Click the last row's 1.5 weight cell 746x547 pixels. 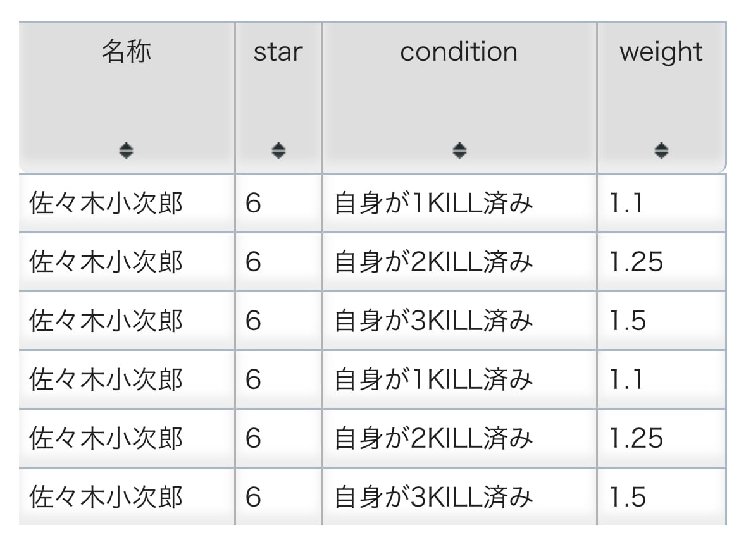(x=628, y=497)
